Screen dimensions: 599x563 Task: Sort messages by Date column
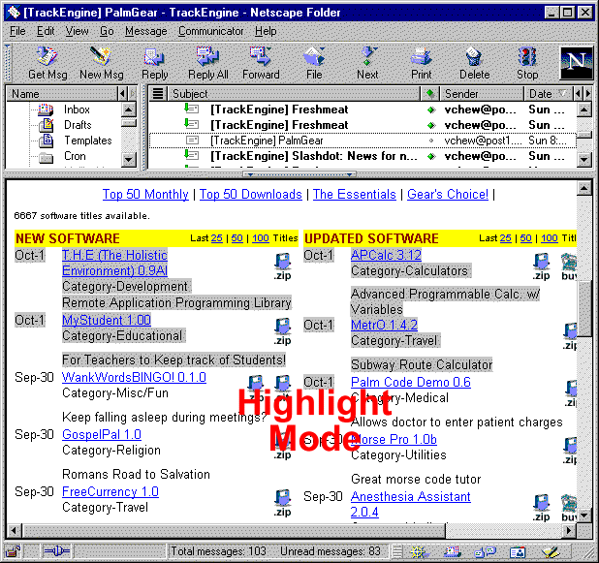point(548,94)
